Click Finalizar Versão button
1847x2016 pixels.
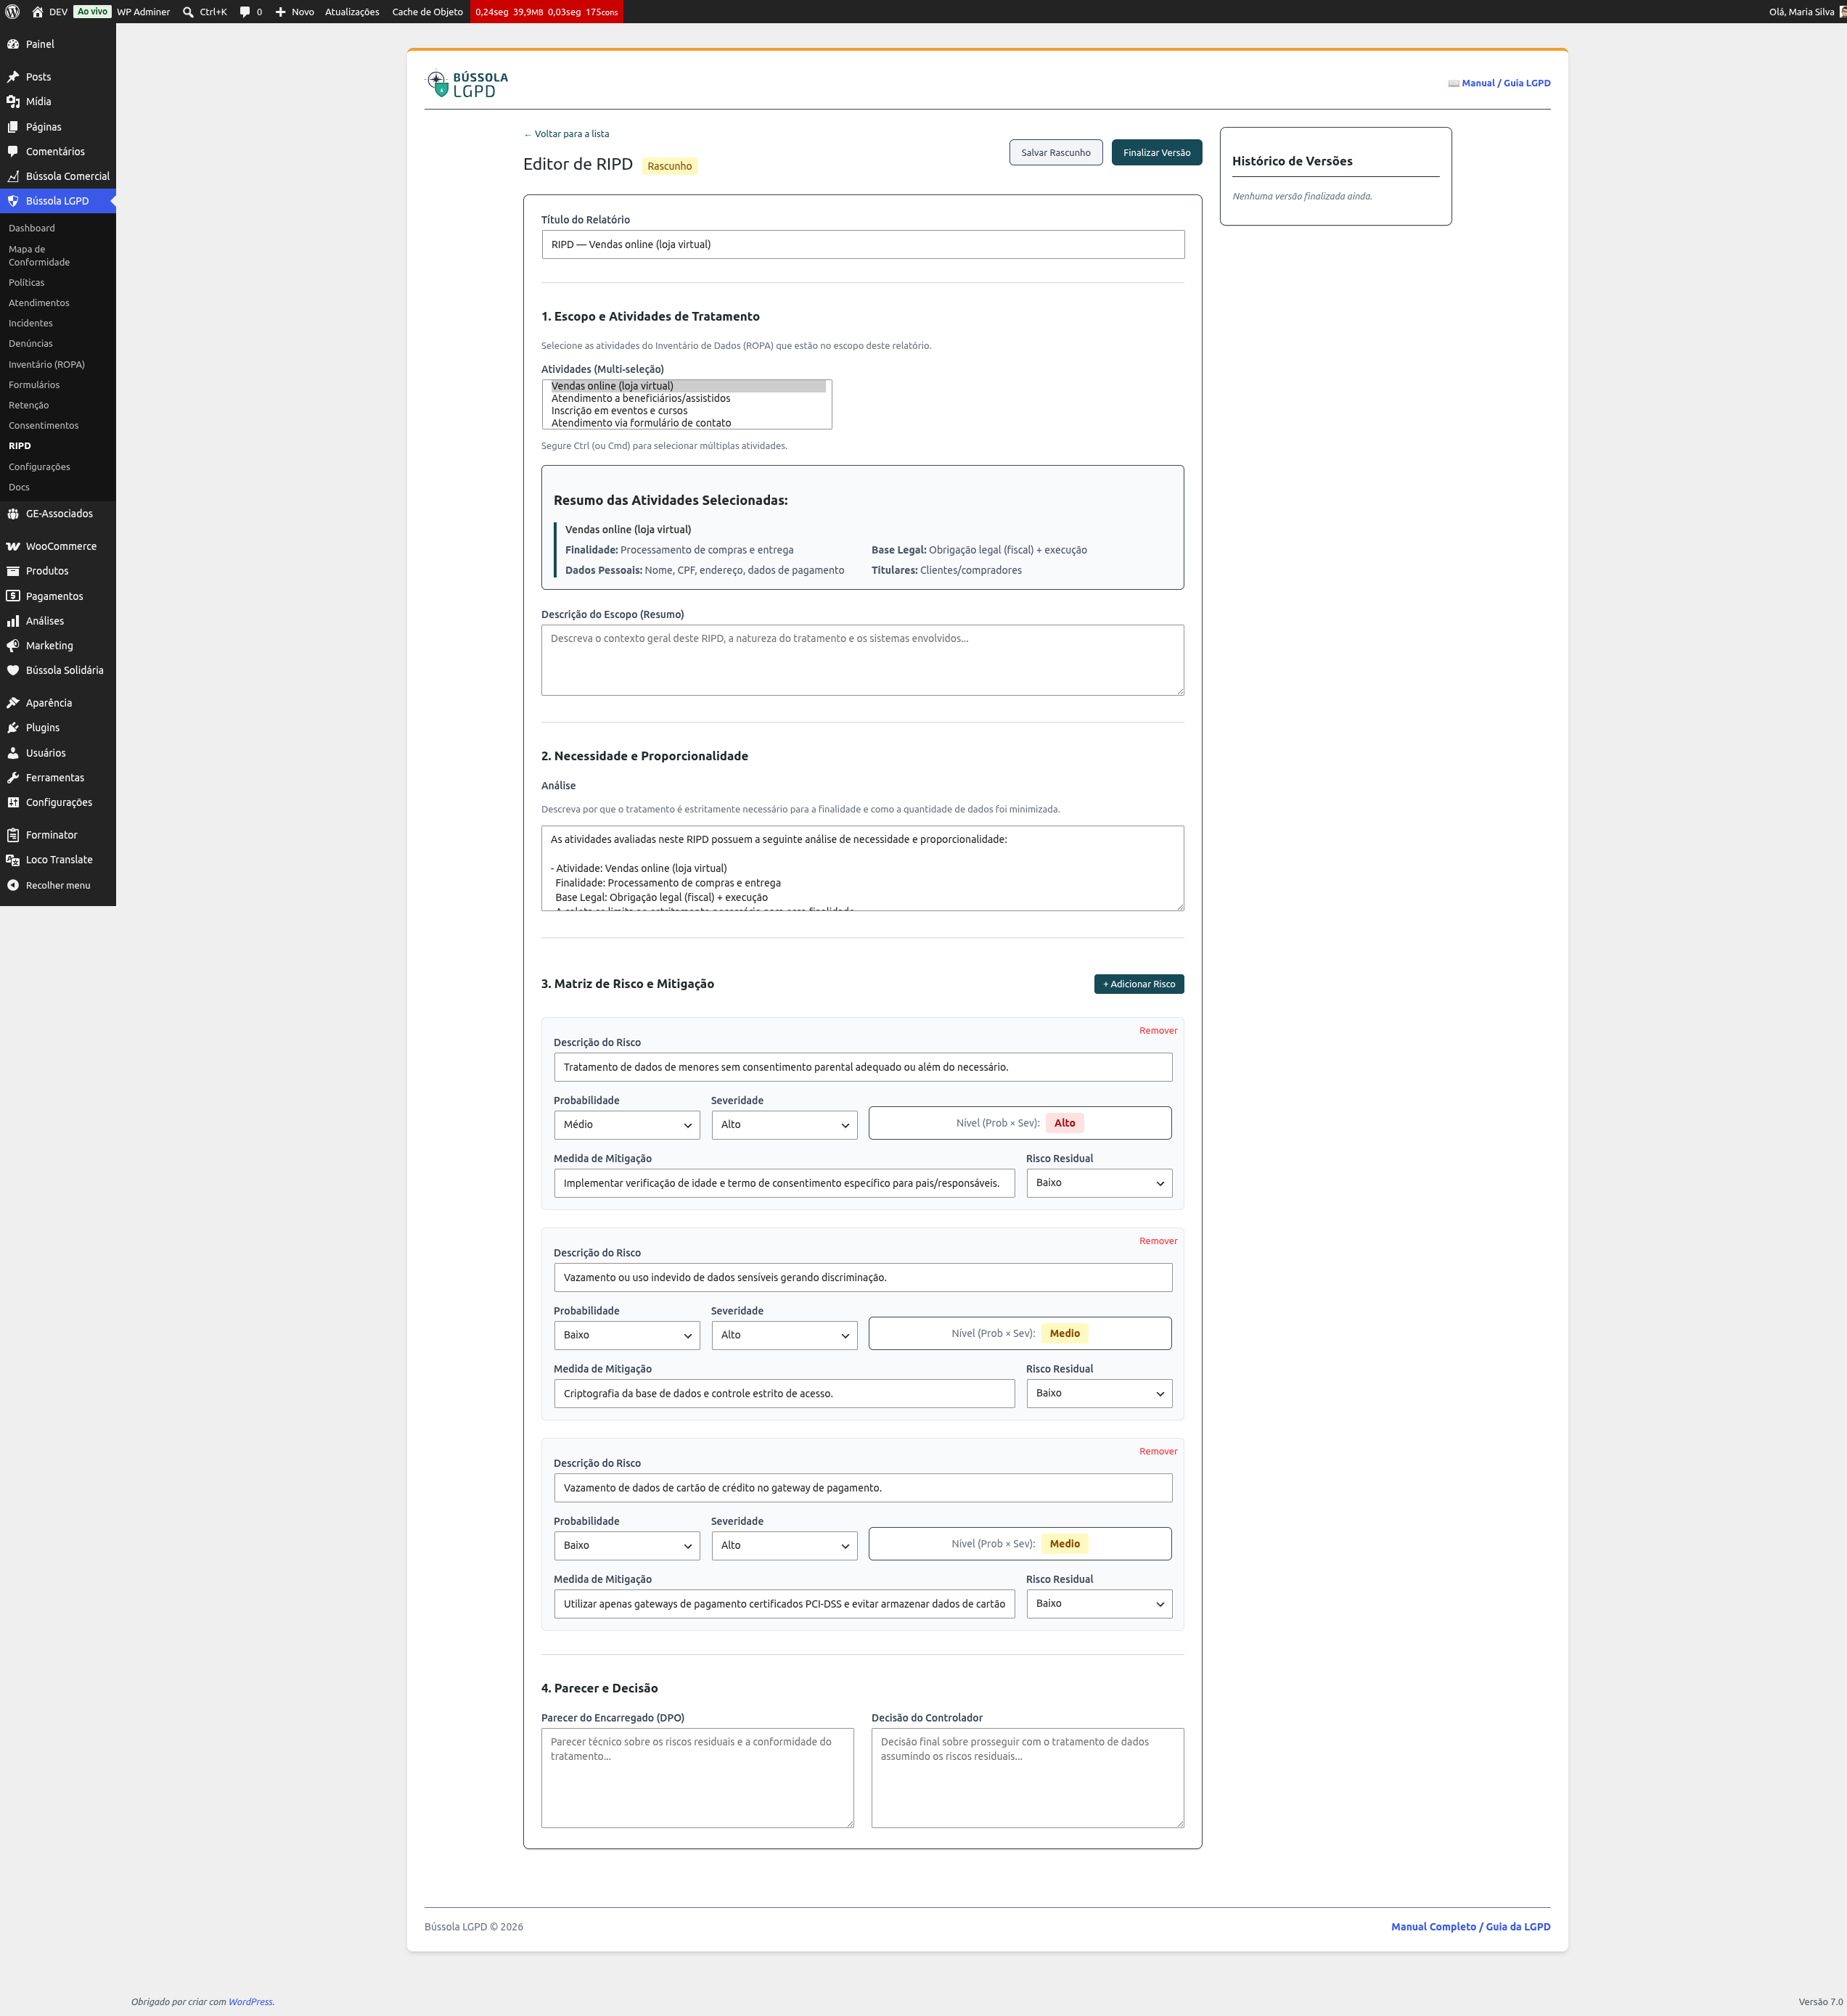pyautogui.click(x=1157, y=152)
